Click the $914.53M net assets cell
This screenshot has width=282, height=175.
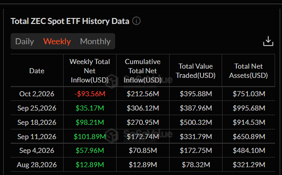249,122
